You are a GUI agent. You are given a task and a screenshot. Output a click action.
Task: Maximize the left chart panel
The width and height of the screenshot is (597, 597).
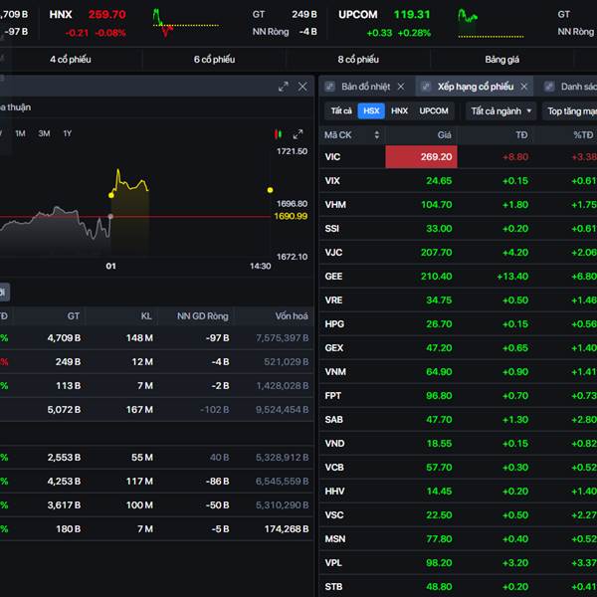(x=283, y=87)
